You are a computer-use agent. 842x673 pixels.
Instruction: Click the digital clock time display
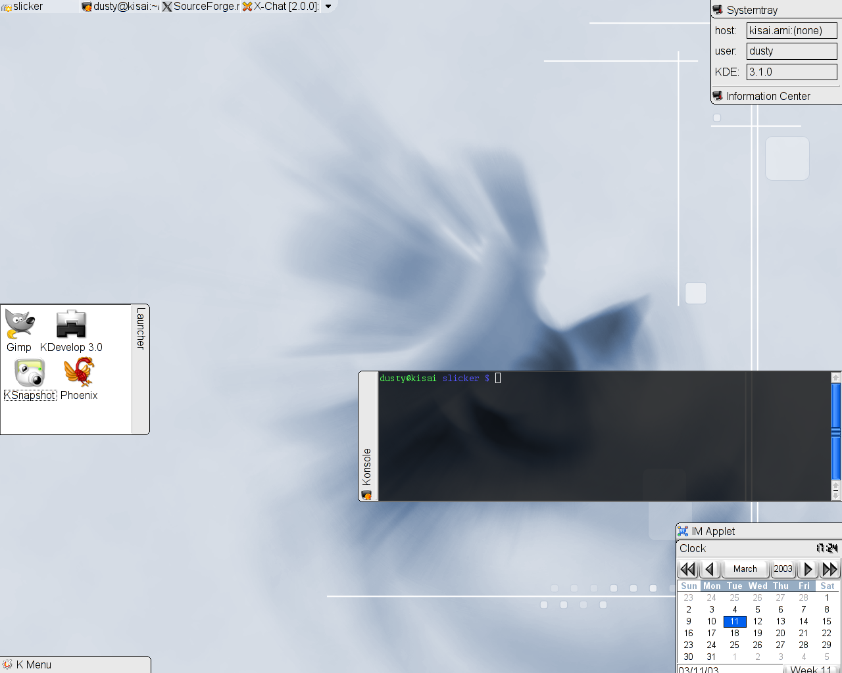tap(827, 548)
